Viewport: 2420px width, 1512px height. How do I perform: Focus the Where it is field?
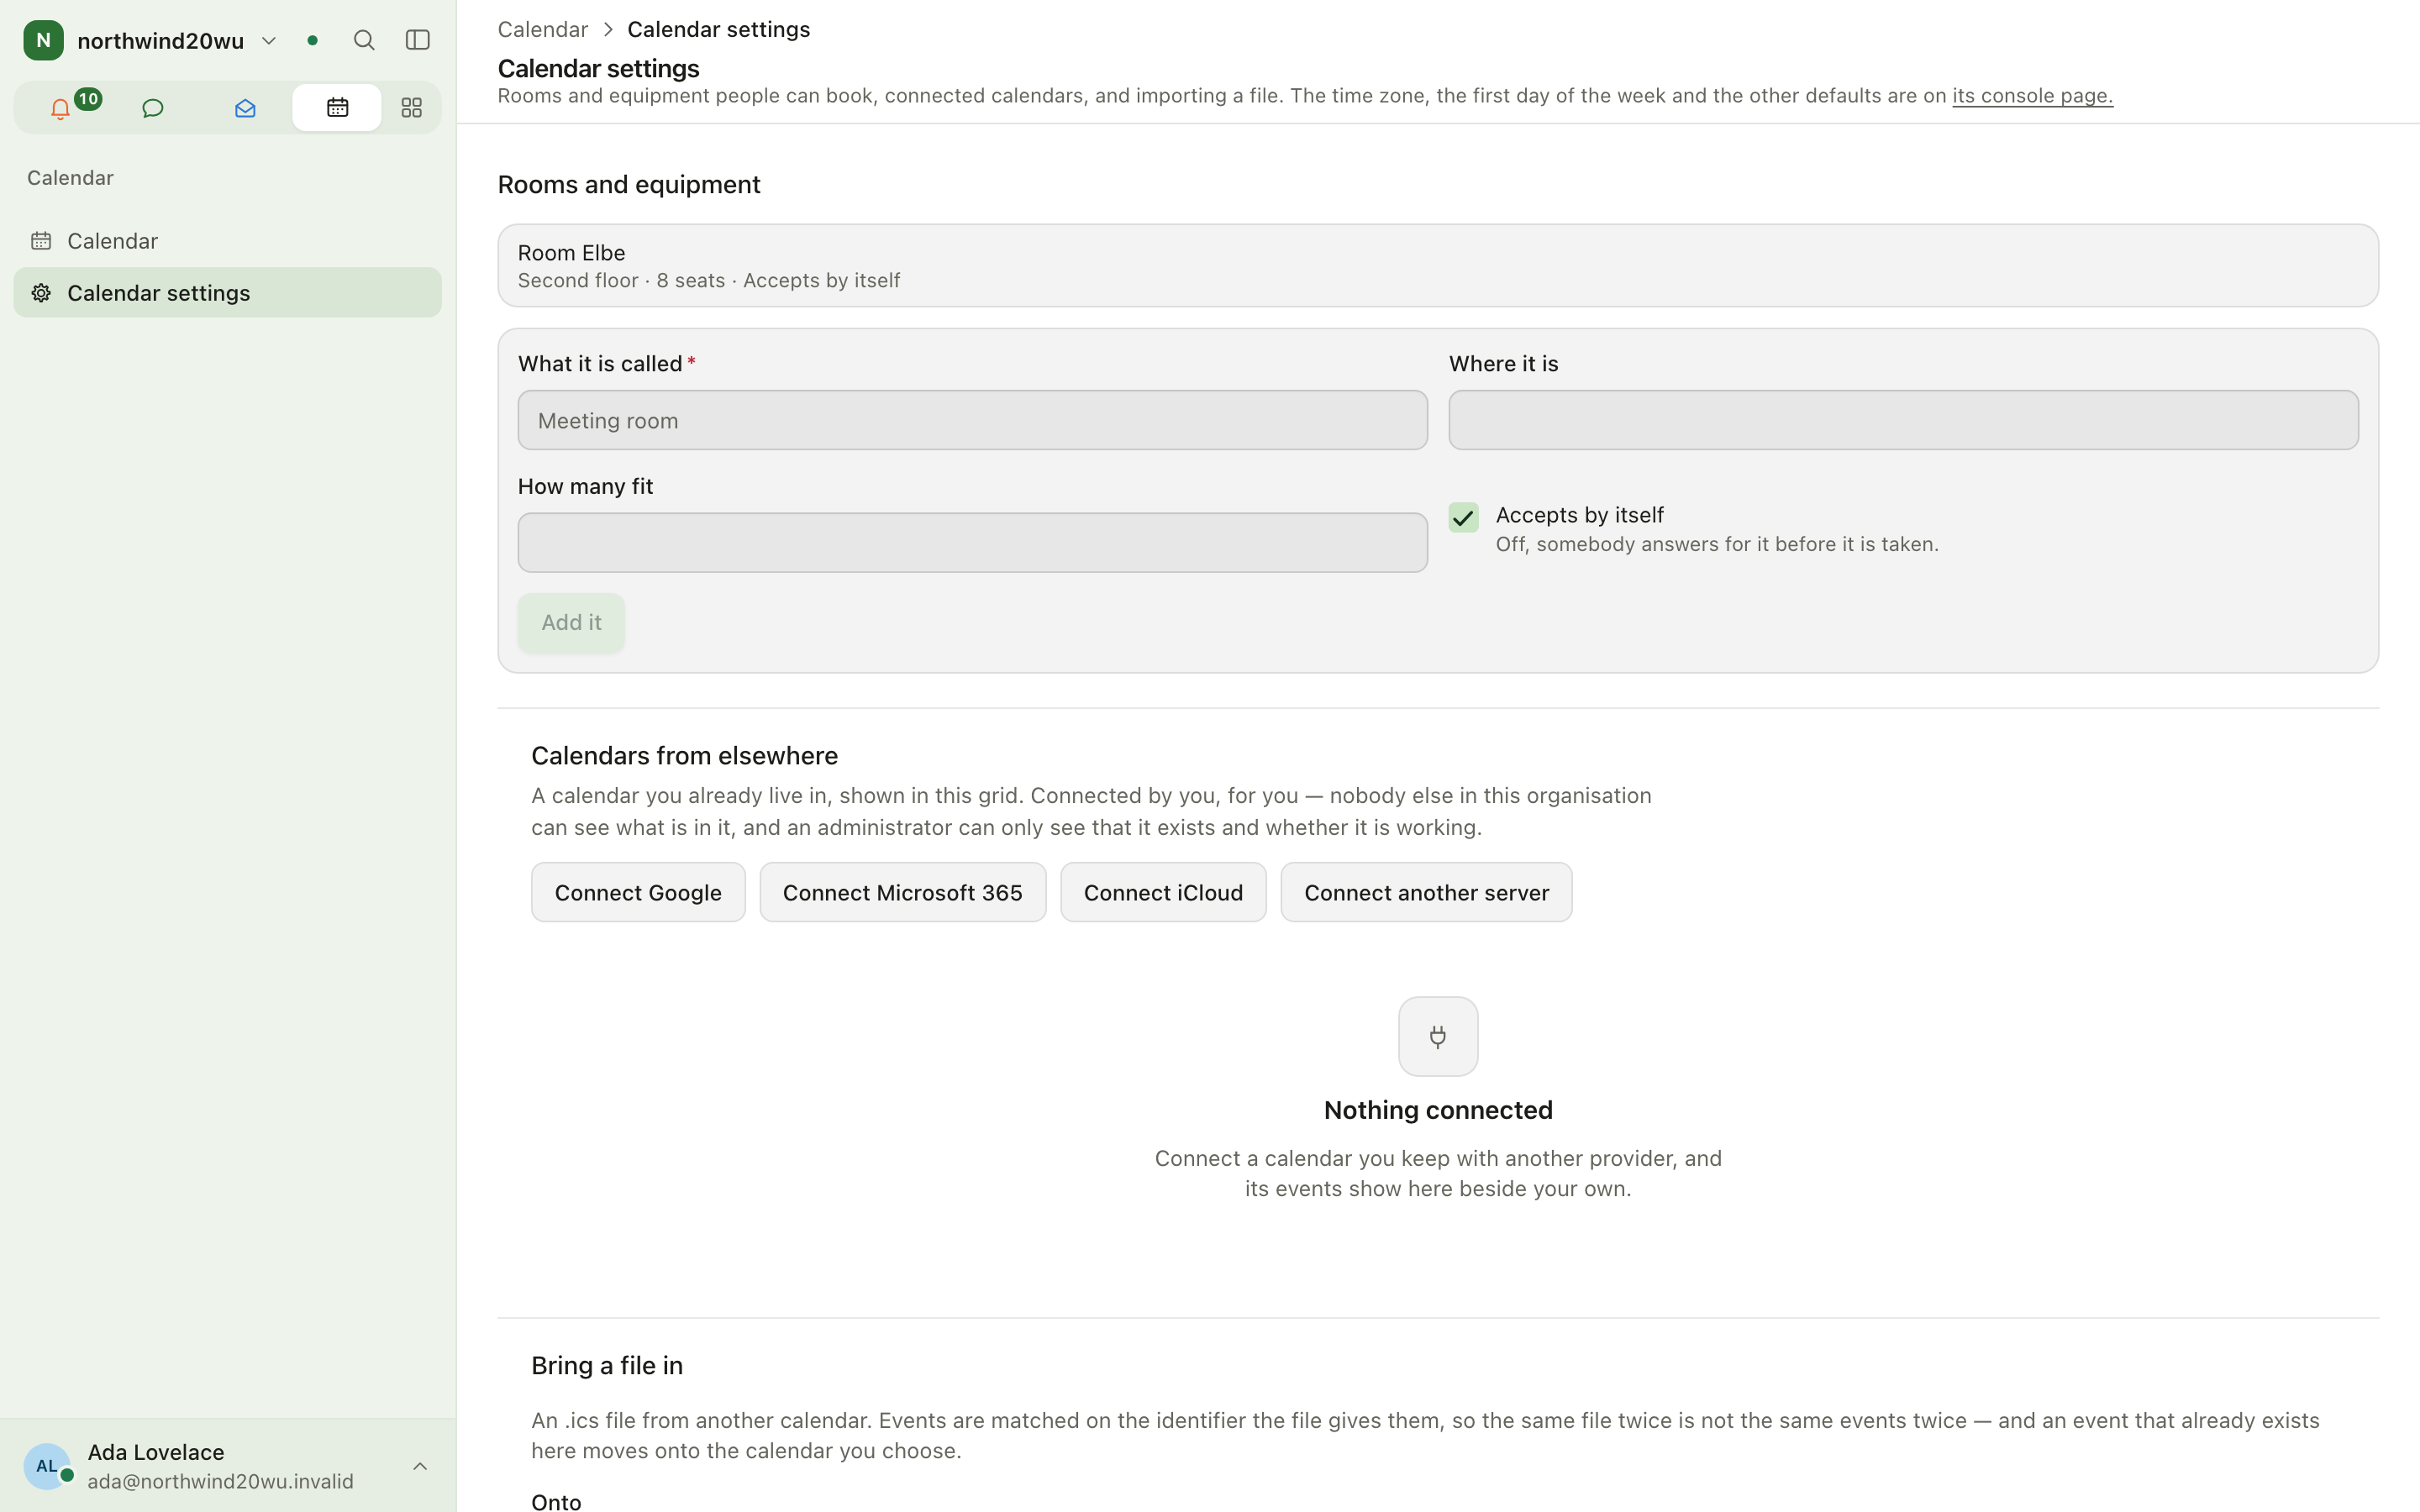pyautogui.click(x=1903, y=421)
